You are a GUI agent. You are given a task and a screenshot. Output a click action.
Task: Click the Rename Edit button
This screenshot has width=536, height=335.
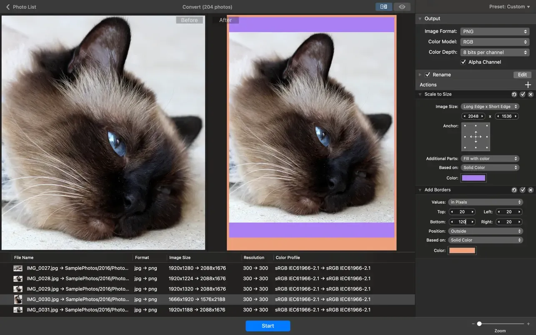coord(522,75)
